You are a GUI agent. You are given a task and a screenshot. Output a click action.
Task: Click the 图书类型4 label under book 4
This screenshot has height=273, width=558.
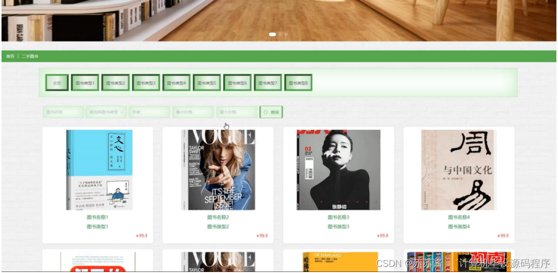point(459,226)
